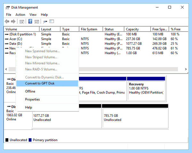Click greyed New Mirrored Volume entry
Image resolution: width=192 pixels, height=153 pixels.
tap(47, 63)
